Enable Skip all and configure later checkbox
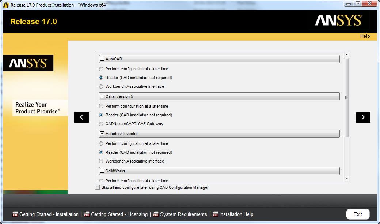380x224 pixels. click(x=97, y=187)
